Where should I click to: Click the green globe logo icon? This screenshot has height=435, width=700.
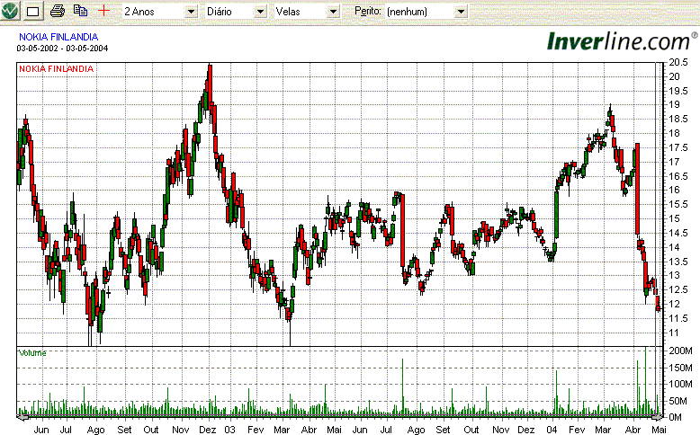click(9, 11)
